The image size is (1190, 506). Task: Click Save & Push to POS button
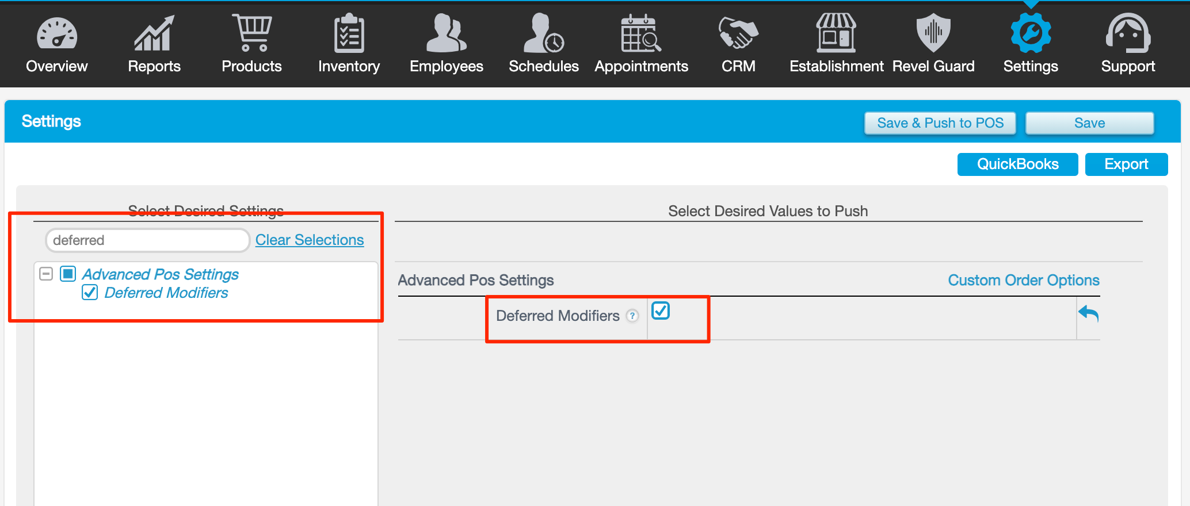point(940,123)
